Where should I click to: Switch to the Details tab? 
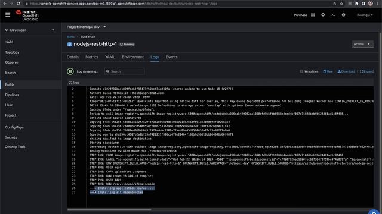[x=73, y=57]
